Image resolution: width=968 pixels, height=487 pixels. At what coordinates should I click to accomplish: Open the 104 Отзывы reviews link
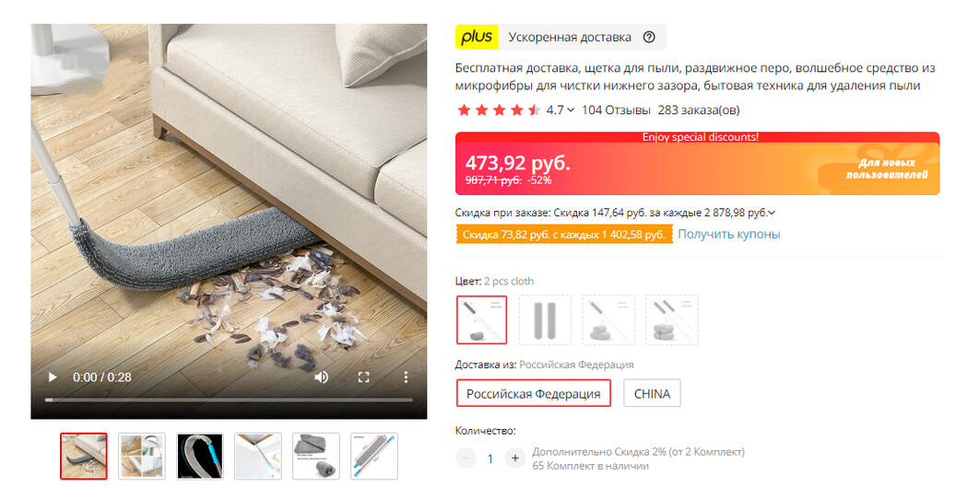(x=616, y=110)
